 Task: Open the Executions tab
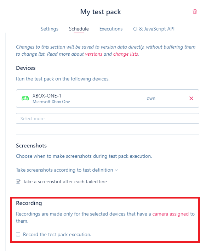pyautogui.click(x=111, y=29)
